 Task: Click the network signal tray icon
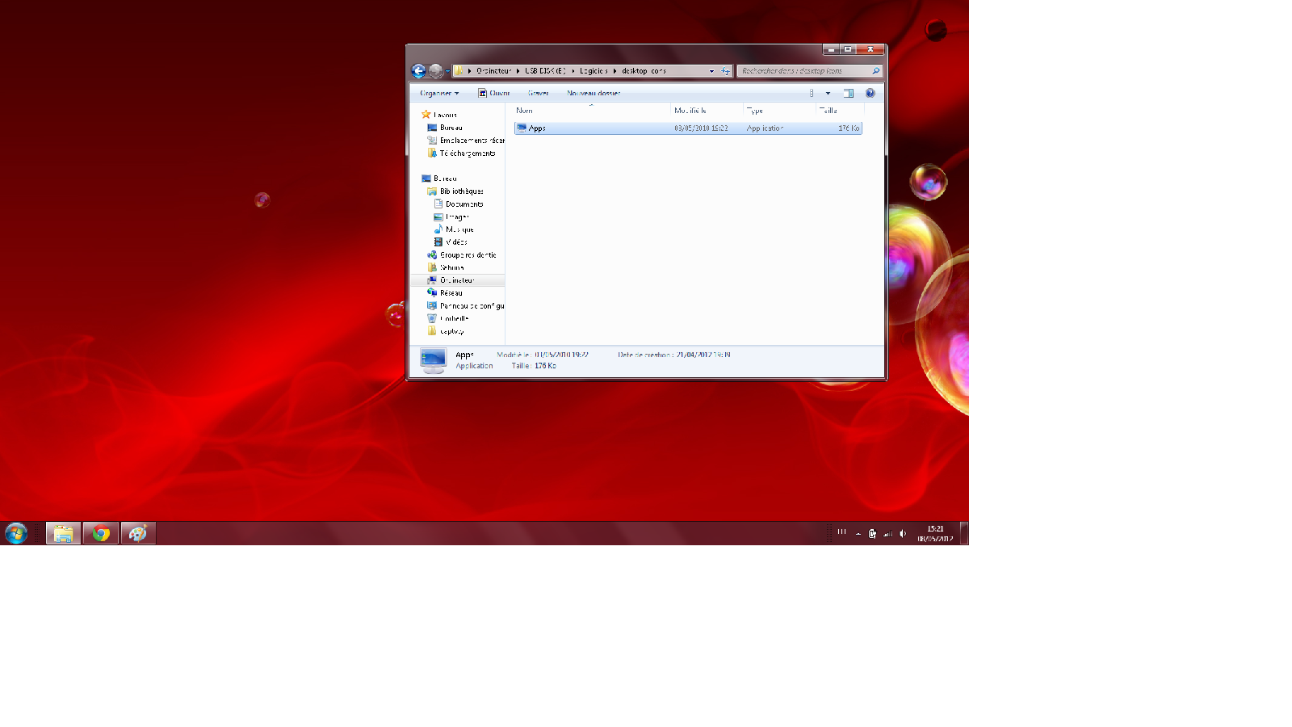[887, 533]
